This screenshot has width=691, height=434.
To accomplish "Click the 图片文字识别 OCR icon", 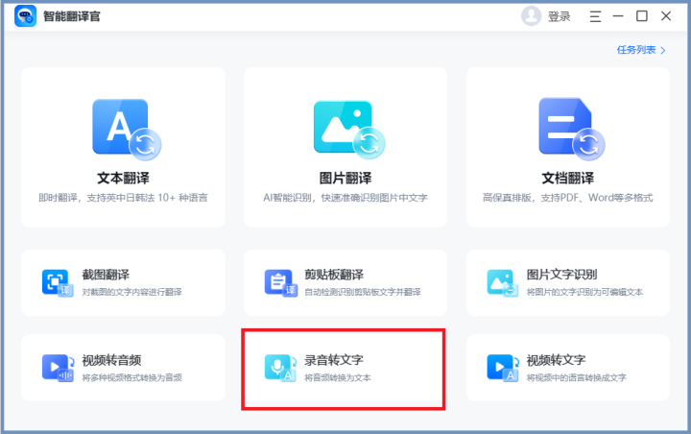I will 502,283.
